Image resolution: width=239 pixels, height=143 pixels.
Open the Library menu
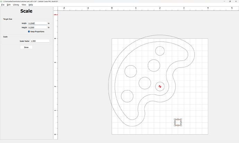[16, 5]
